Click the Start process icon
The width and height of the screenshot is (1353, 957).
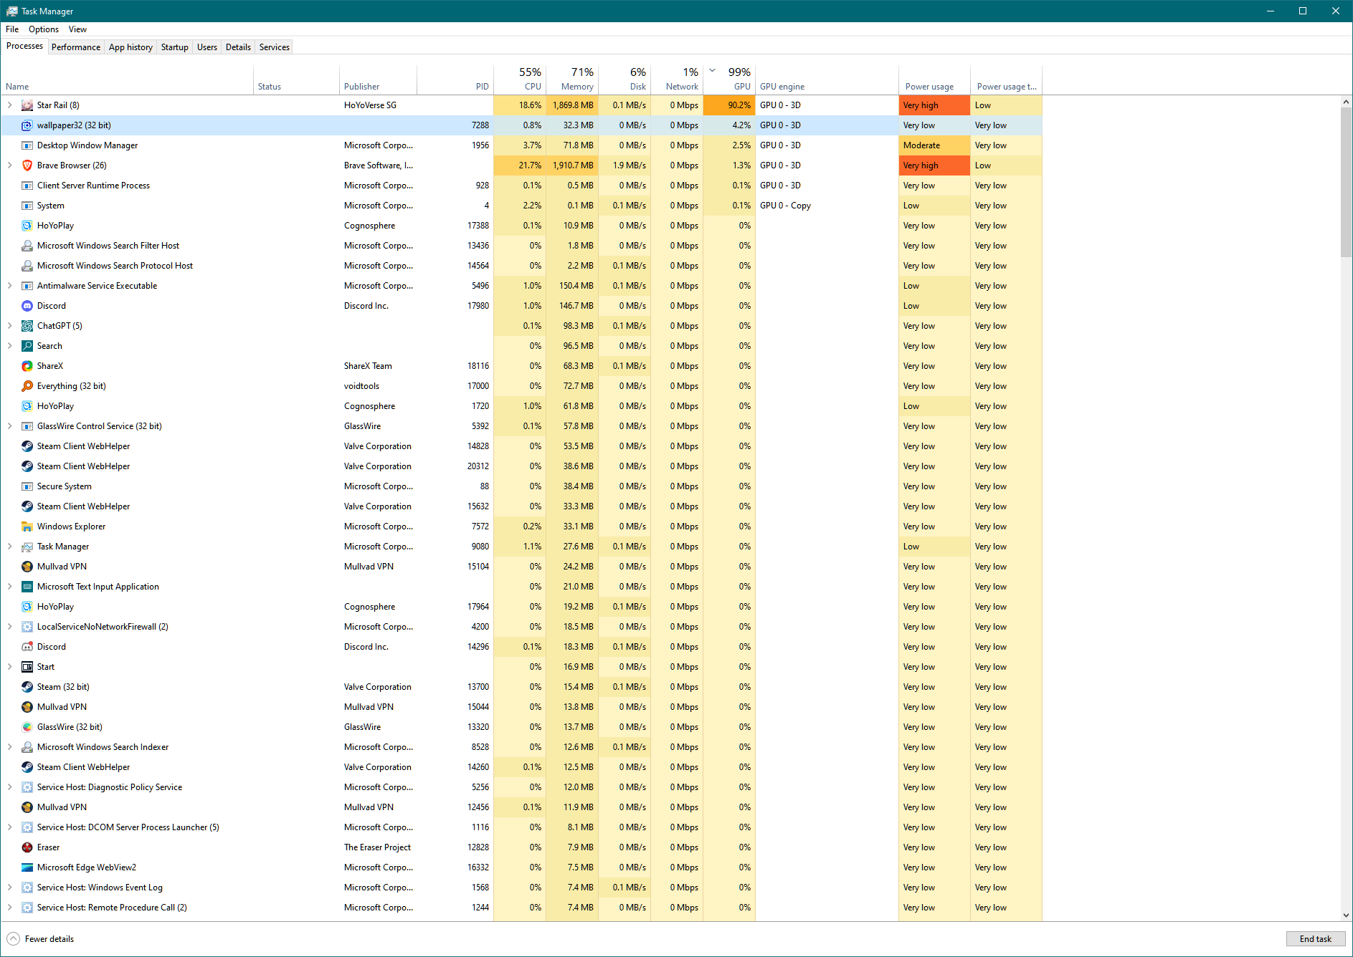pos(27,667)
